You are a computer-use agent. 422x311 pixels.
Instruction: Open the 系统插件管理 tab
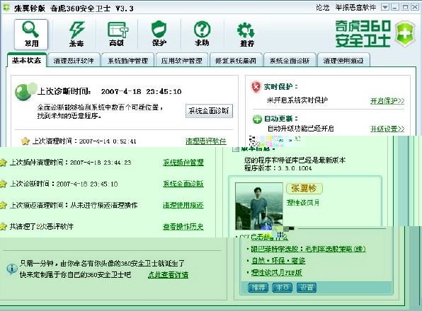(127, 60)
